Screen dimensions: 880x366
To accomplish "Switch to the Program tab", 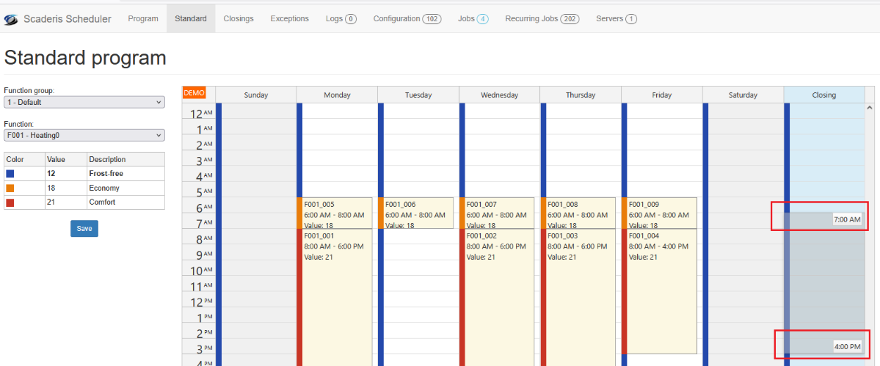I will (143, 19).
